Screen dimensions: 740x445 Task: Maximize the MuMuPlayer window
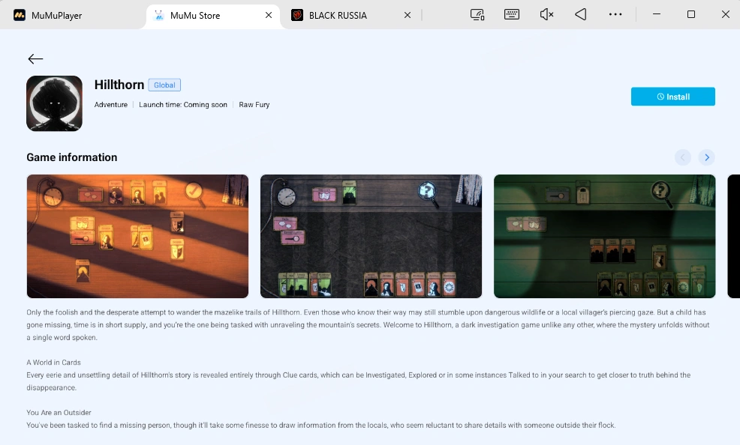(x=691, y=14)
